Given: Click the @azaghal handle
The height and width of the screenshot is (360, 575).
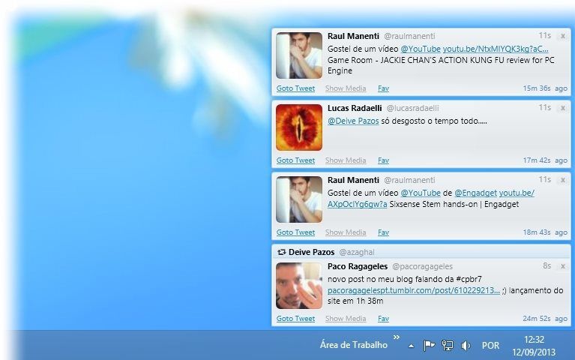Looking at the screenshot, I should click(356, 252).
